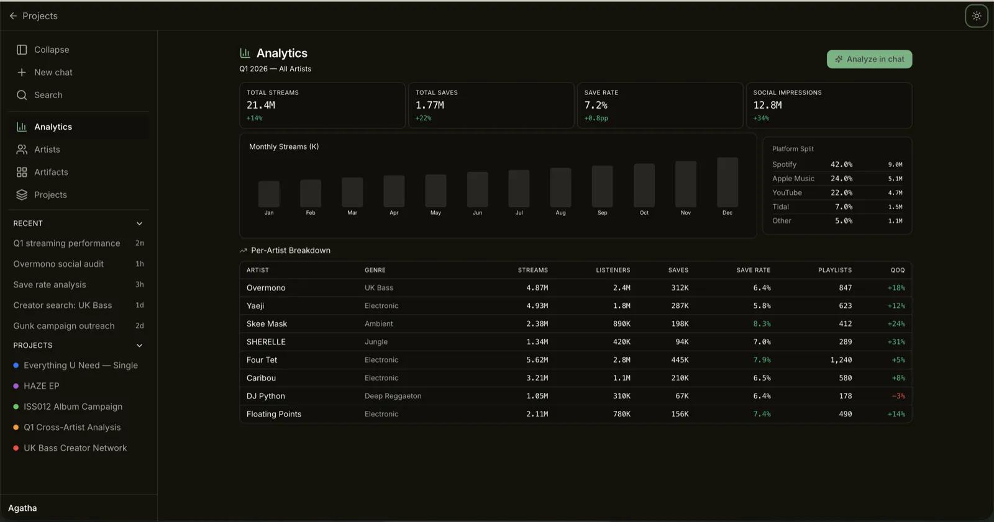This screenshot has width=994, height=522.
Task: Click the red dot beside UK Bass Creator Network
Action: 16,448
